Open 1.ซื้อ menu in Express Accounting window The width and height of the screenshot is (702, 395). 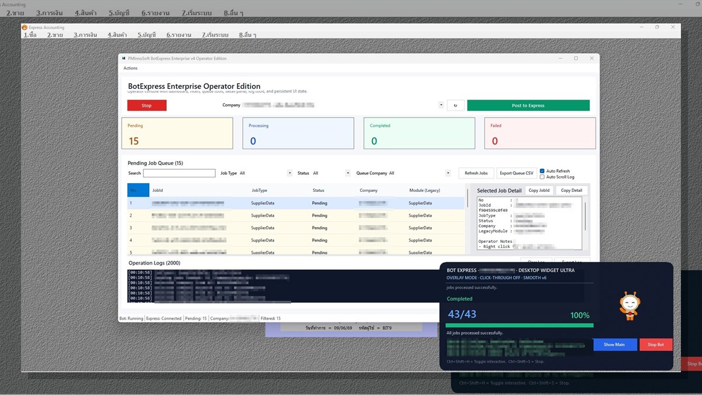point(30,35)
